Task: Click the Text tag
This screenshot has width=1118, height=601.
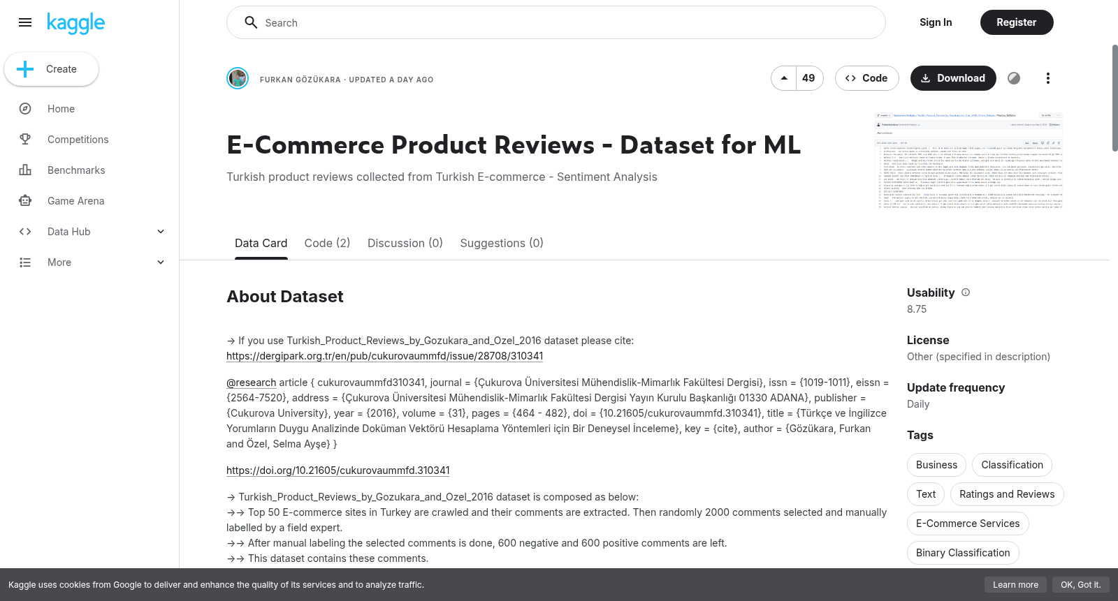Action: [x=926, y=494]
